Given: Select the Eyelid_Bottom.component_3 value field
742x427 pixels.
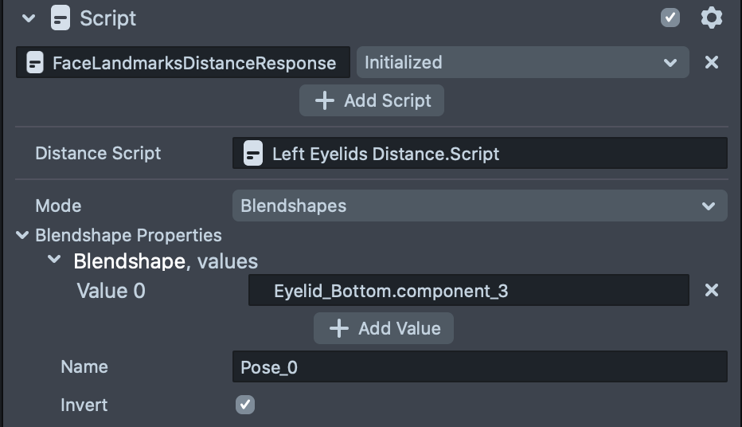Looking at the screenshot, I should click(x=468, y=291).
